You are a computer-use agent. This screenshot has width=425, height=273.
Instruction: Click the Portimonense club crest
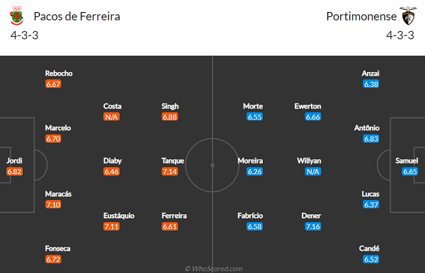pyautogui.click(x=408, y=16)
